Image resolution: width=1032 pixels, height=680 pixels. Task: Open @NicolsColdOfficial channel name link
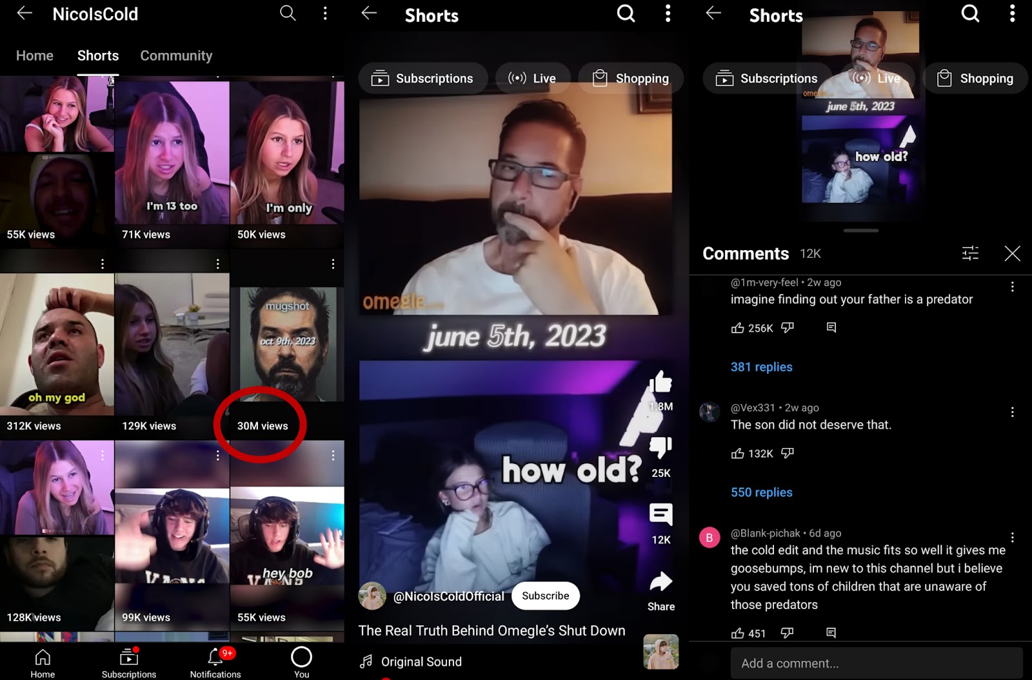pos(449,596)
